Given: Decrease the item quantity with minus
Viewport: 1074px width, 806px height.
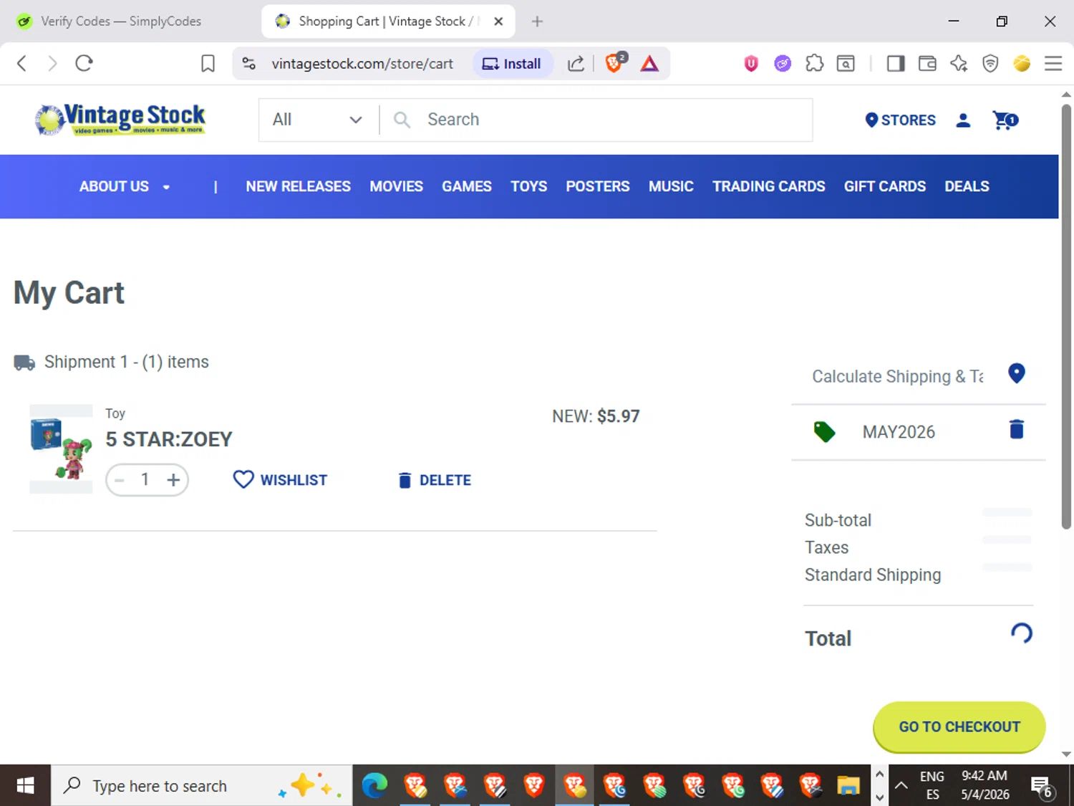Looking at the screenshot, I should (x=120, y=480).
